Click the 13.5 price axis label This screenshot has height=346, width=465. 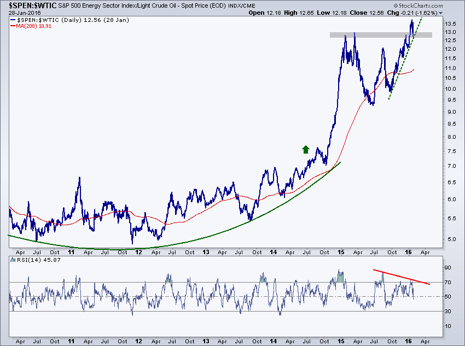click(x=450, y=24)
